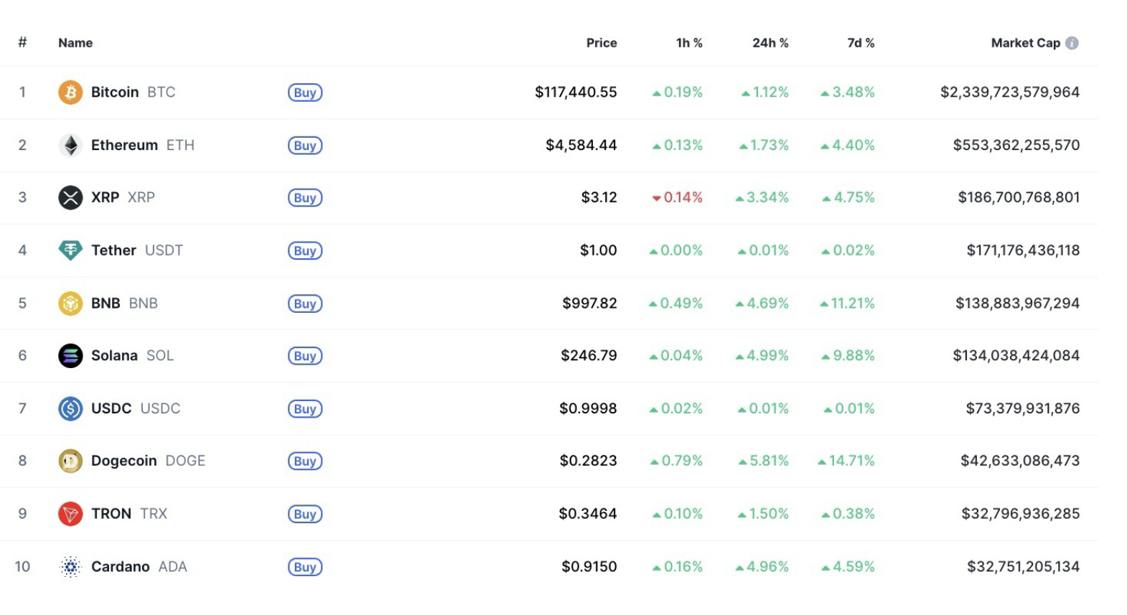Click the Cardano logo icon

70,567
